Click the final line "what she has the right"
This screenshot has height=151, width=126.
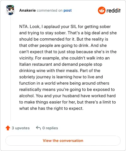[x=51, y=108]
